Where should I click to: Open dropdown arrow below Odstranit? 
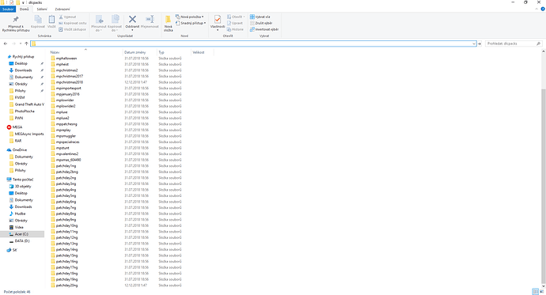pyautogui.click(x=132, y=30)
